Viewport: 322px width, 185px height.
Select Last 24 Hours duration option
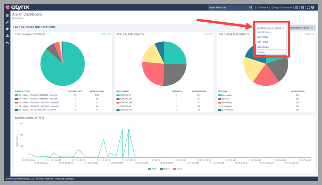click(263, 32)
